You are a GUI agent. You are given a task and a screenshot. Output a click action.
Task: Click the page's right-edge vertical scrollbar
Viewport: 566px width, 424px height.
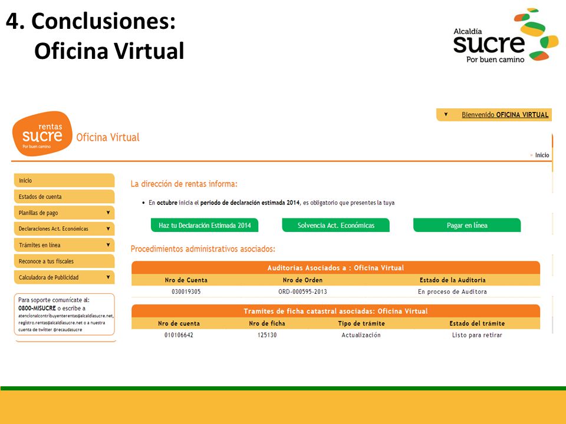(552, 234)
